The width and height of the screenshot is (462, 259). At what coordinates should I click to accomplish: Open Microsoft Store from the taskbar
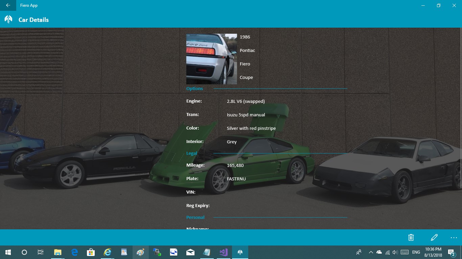[91, 252]
